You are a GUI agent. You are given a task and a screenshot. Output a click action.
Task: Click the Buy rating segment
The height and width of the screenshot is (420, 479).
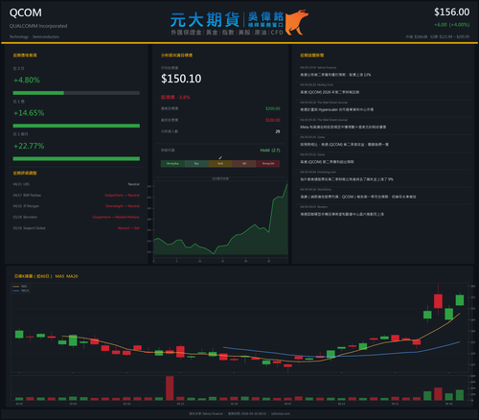click(x=196, y=164)
